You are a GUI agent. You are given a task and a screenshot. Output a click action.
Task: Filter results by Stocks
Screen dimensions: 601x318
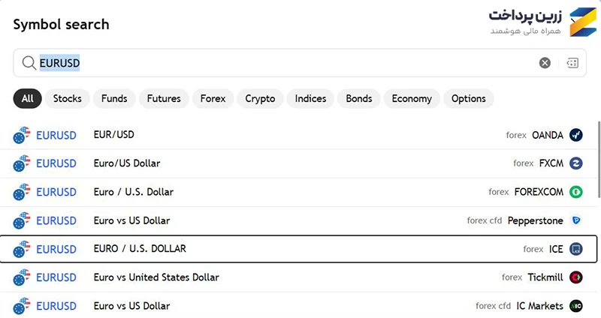pos(67,99)
